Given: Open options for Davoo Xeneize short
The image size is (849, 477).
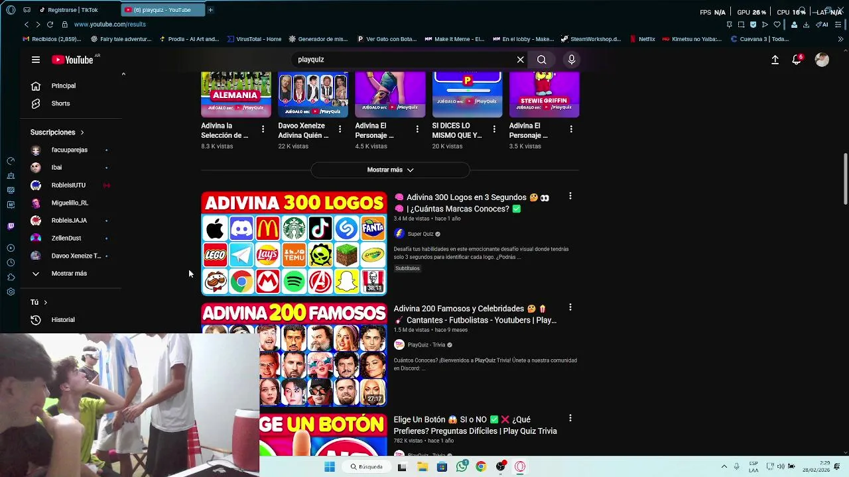Looking at the screenshot, I should point(340,129).
